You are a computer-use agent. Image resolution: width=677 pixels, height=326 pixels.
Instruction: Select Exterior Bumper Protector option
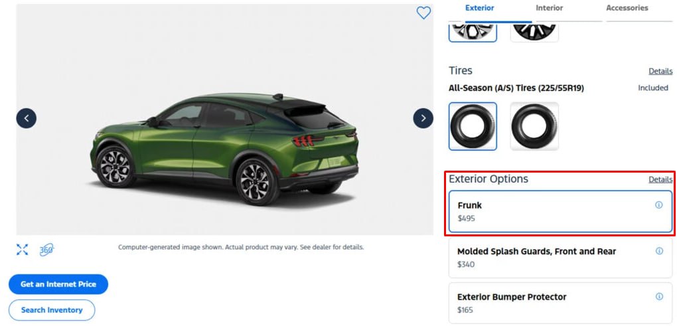[x=544, y=303]
